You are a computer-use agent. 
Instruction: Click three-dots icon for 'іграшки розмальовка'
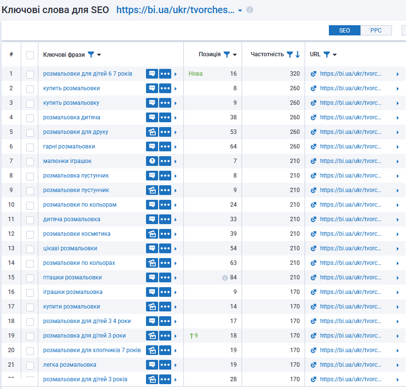tap(165, 292)
